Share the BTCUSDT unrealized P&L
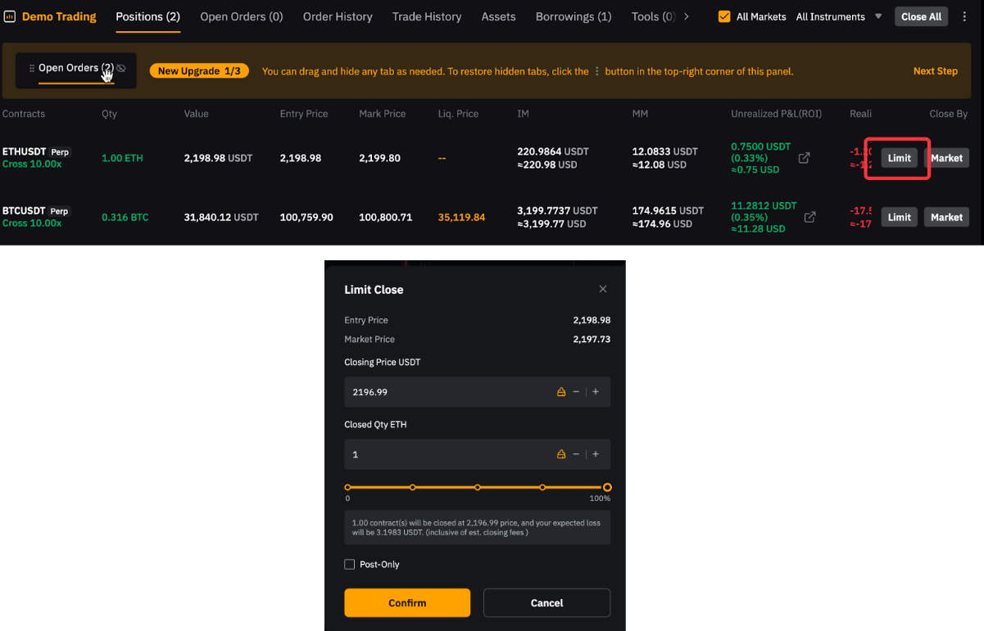The width and height of the screenshot is (984, 631). 809,217
